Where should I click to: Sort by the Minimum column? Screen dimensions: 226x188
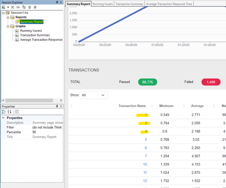[x=166, y=106]
